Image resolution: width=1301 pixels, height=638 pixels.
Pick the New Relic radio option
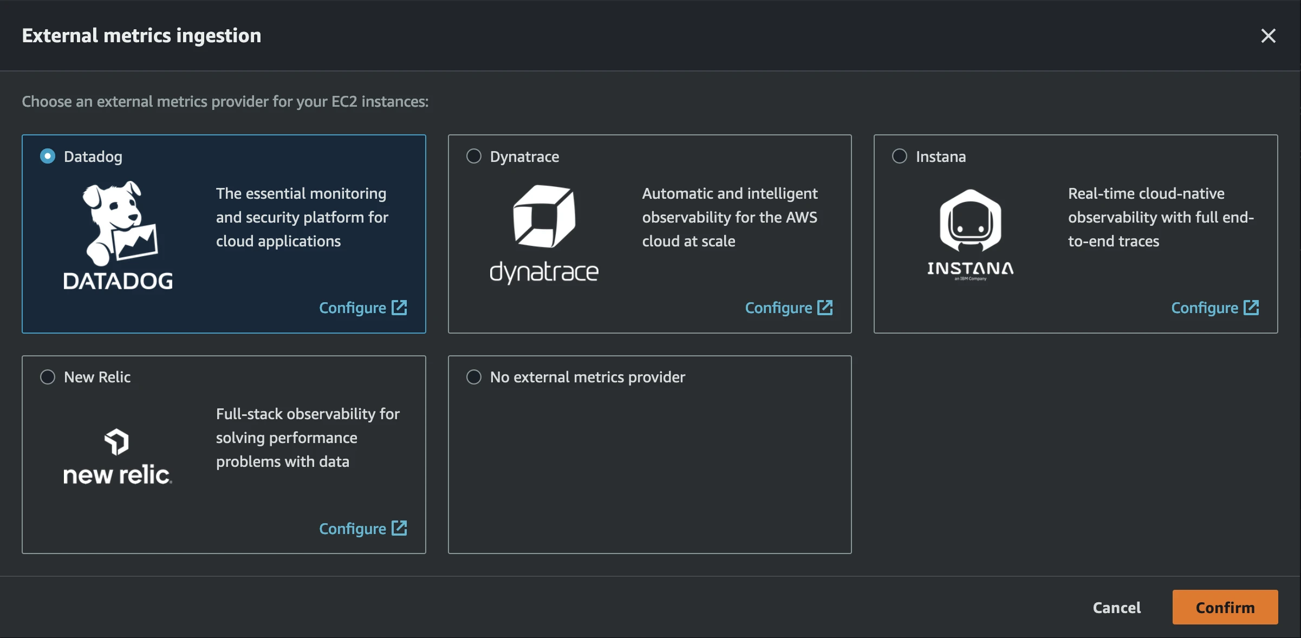coord(48,377)
